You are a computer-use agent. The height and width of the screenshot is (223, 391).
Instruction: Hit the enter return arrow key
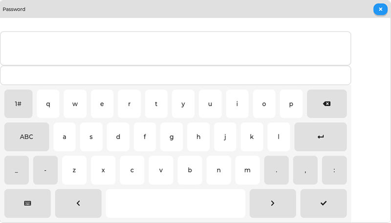tap(321, 137)
